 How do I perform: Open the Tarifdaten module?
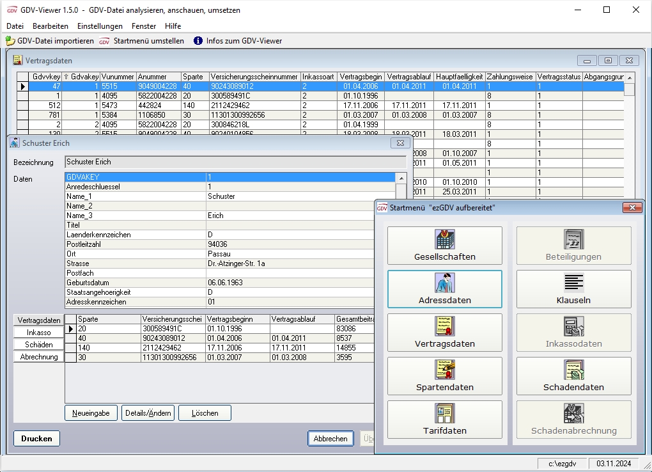pos(444,420)
